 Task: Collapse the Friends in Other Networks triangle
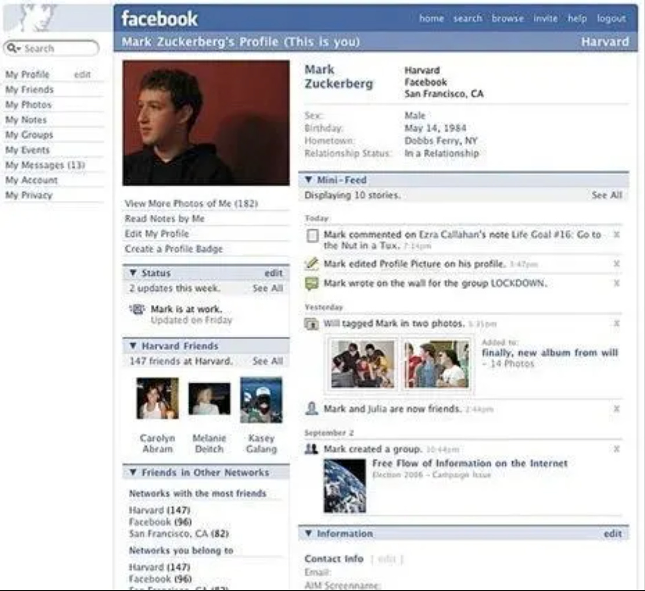133,472
